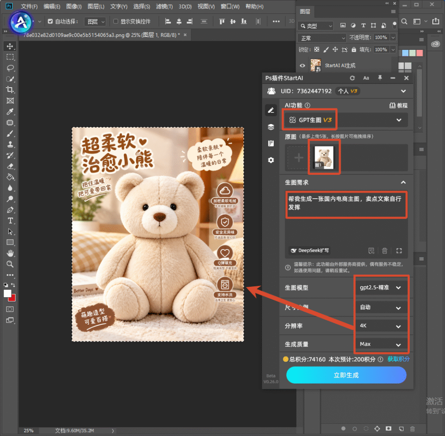The width and height of the screenshot is (445, 436).
Task: Select the Brush tool
Action: pyautogui.click(x=10, y=134)
